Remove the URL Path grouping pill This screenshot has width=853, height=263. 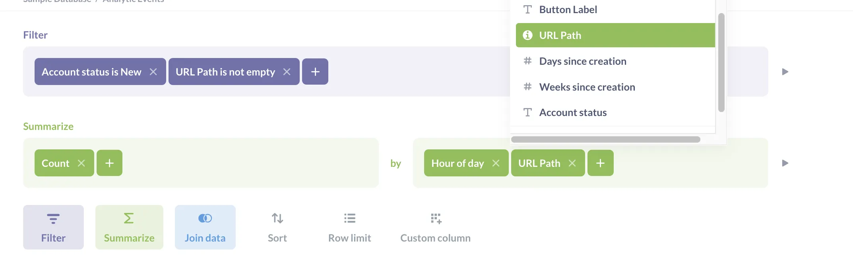click(x=572, y=163)
